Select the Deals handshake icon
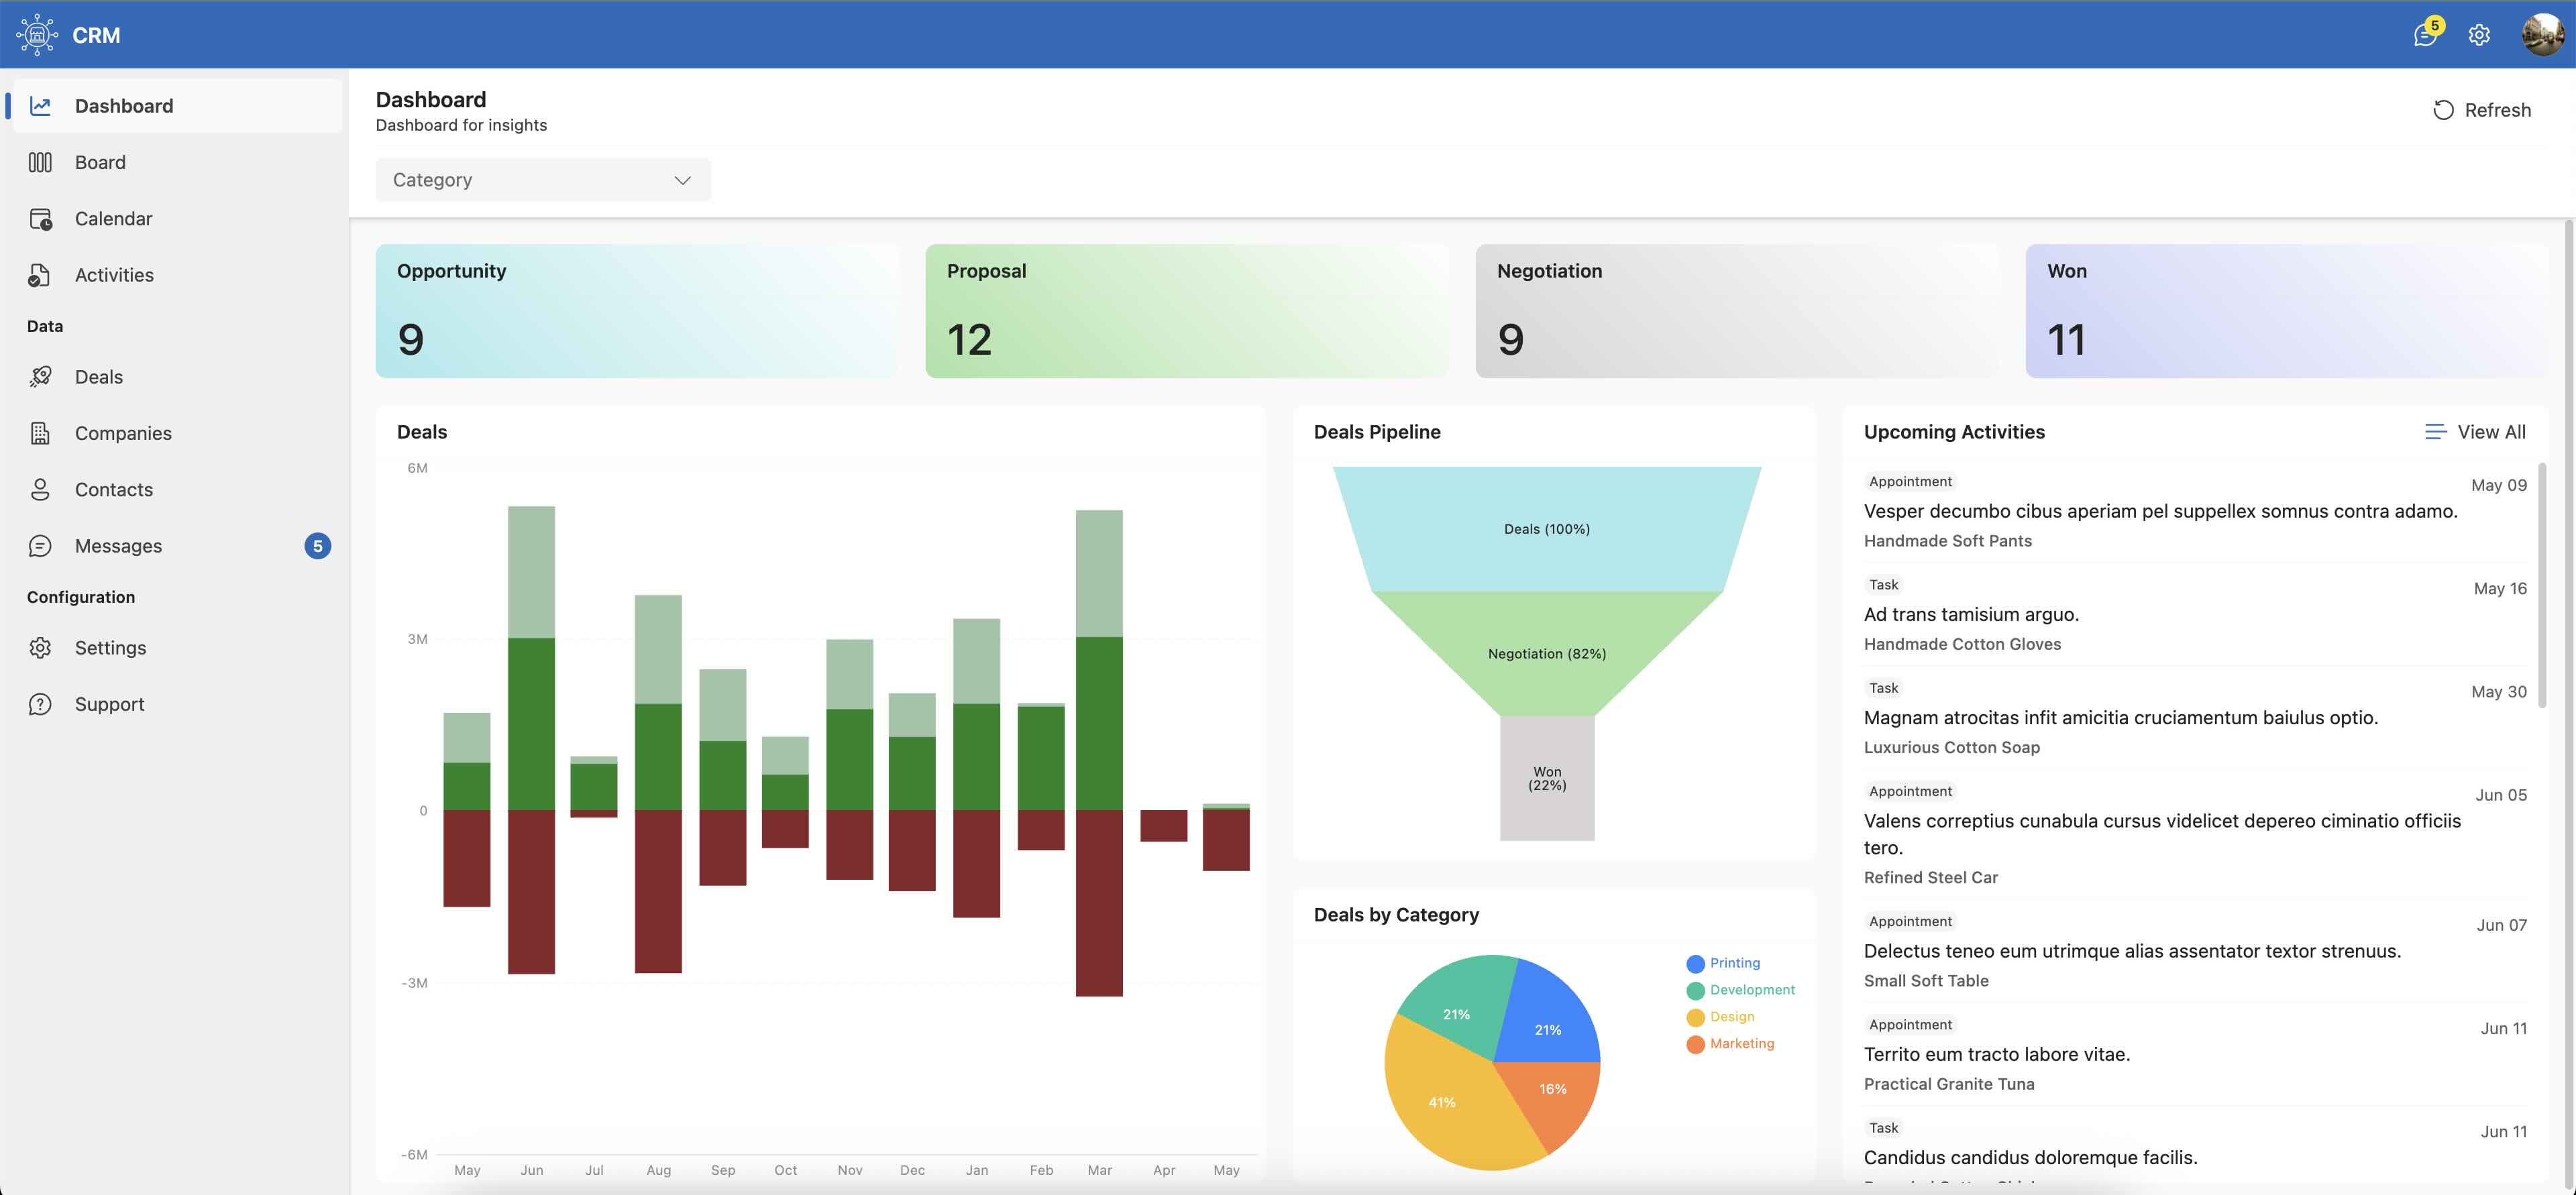Screen dimensions: 2576x1195 41,376
